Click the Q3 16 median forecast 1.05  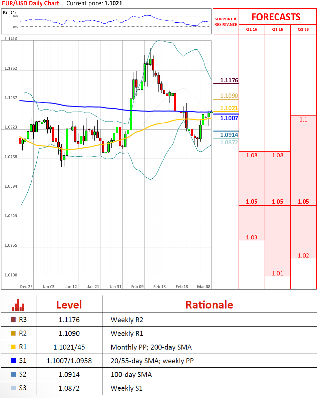click(303, 202)
